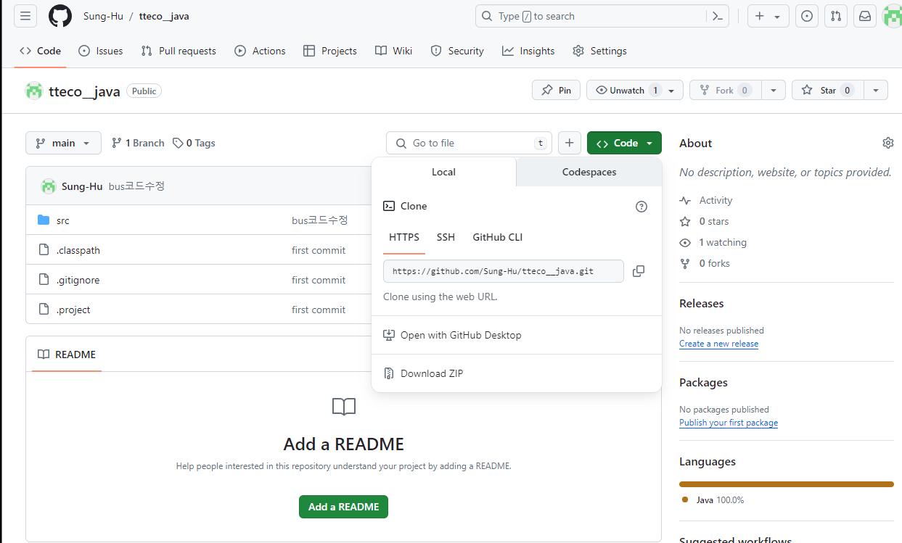The image size is (902, 543).
Task: Open the About settings gear icon
Action: (x=888, y=143)
